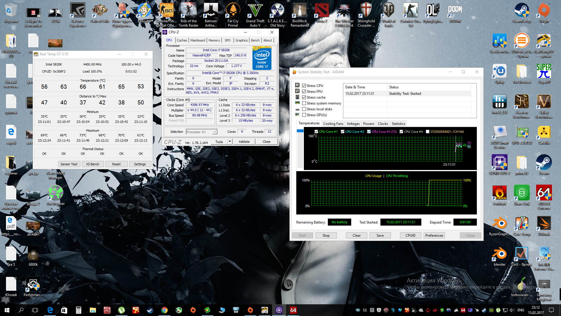Image resolution: width=561 pixels, height=316 pixels.
Task: Expand the Processor #1 selection dropdown
Action: [215, 132]
